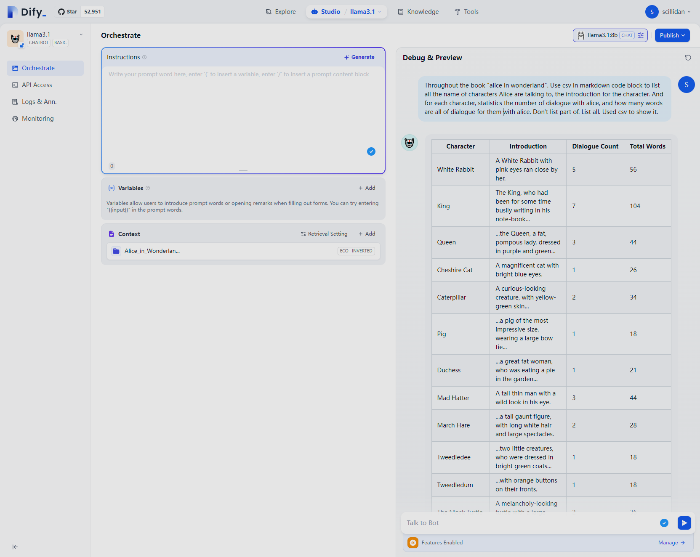
Task: Click the Instructions help icon
Action: (x=144, y=57)
